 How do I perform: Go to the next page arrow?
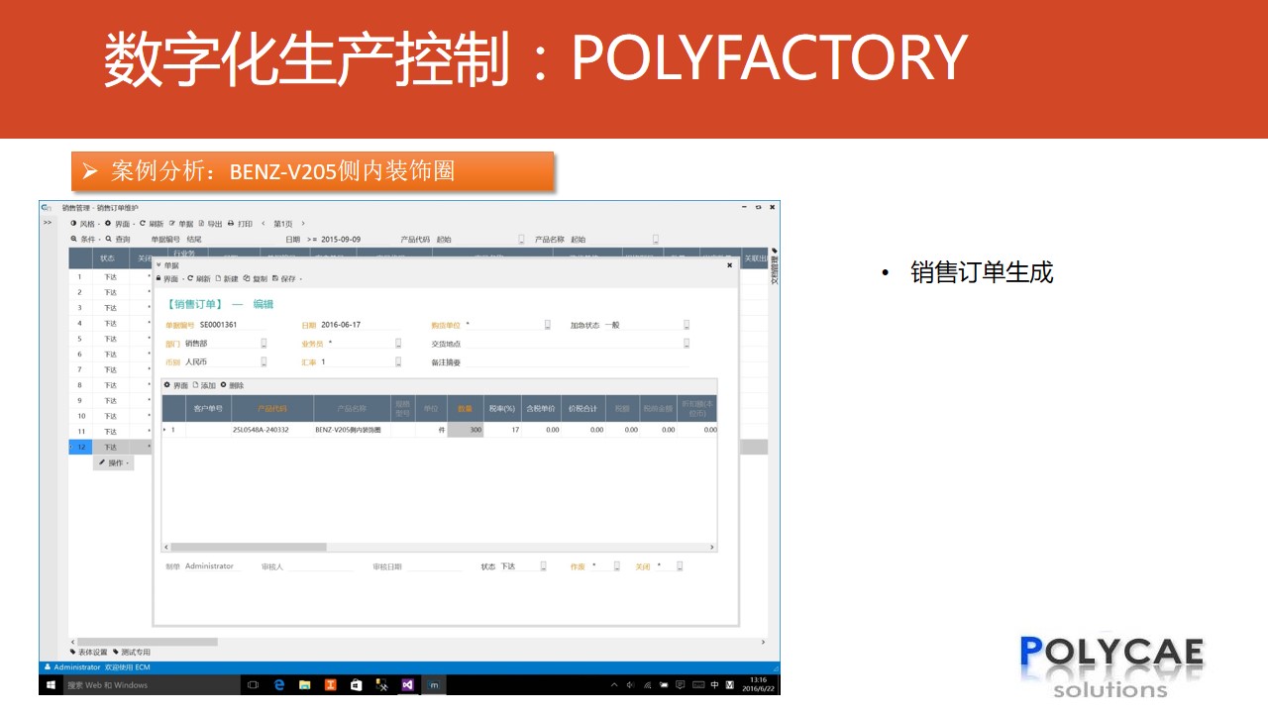pyautogui.click(x=303, y=224)
